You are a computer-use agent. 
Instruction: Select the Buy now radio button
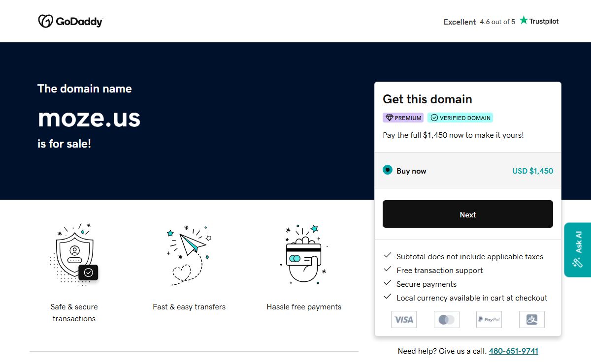pyautogui.click(x=388, y=170)
